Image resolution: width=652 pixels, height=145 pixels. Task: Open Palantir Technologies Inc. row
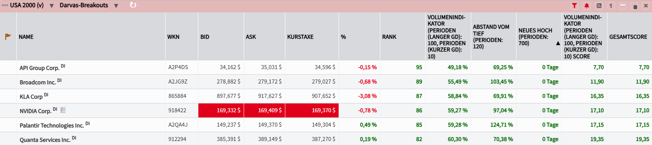pyautogui.click(x=326, y=125)
